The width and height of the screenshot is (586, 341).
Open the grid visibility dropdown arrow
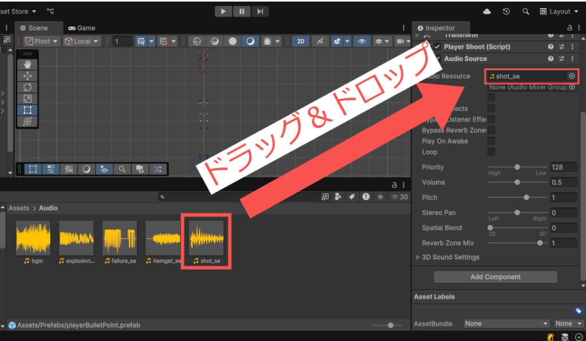tap(151, 41)
